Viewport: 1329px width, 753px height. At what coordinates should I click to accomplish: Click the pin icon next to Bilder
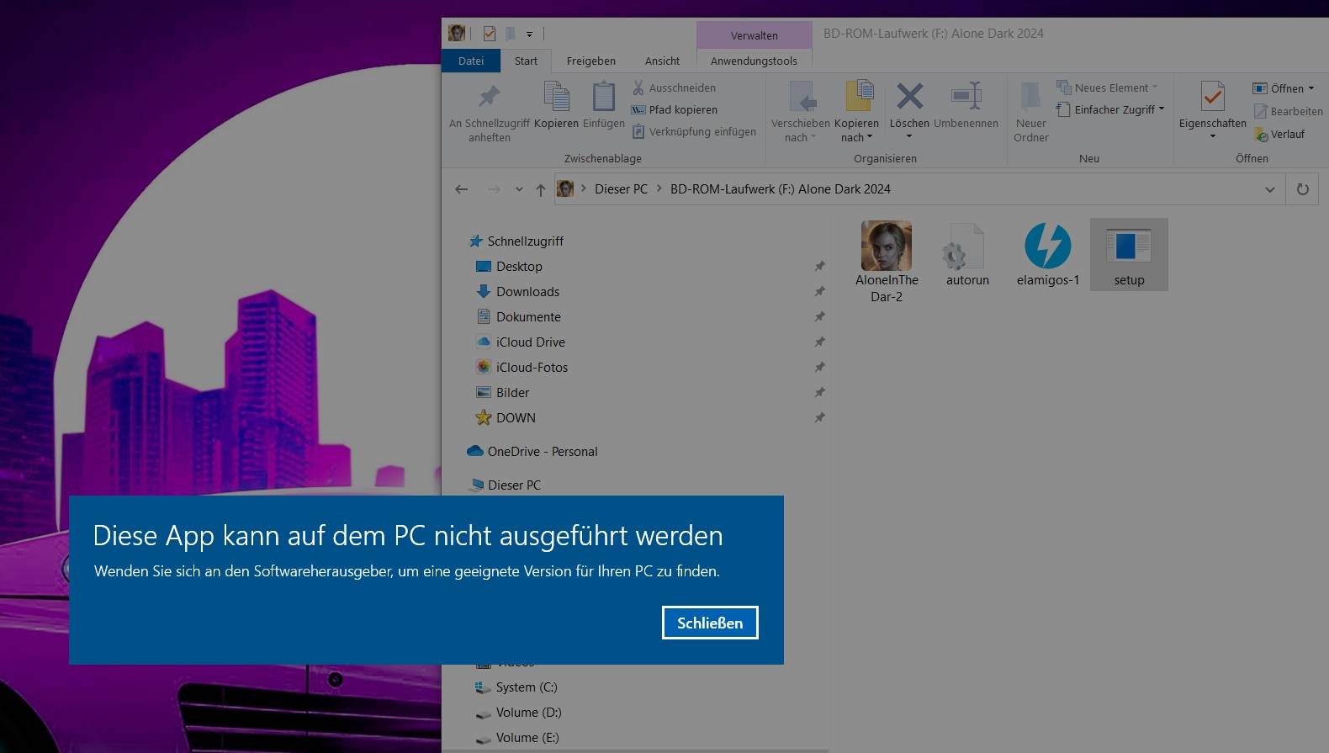pyautogui.click(x=819, y=393)
